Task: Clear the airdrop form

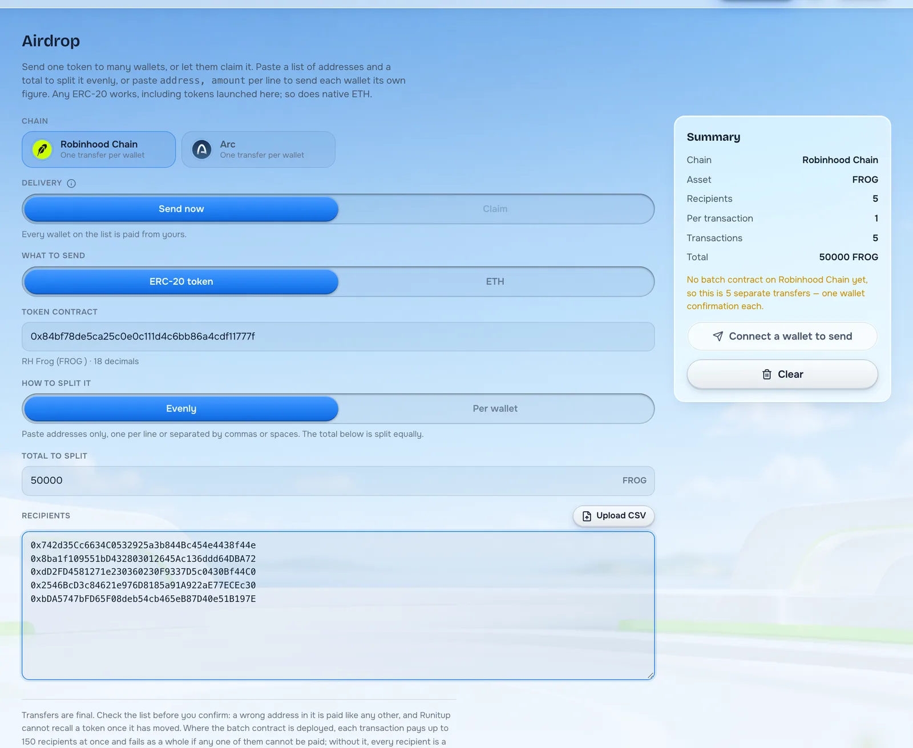Action: click(x=782, y=374)
